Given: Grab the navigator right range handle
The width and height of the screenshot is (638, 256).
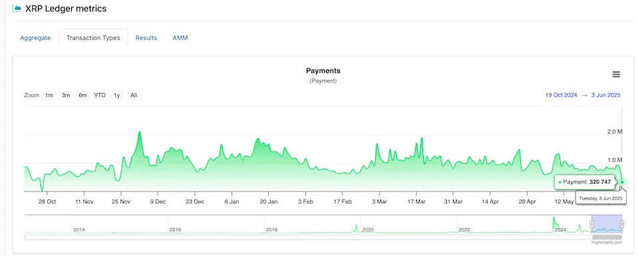Looking at the screenshot, I should [x=622, y=224].
